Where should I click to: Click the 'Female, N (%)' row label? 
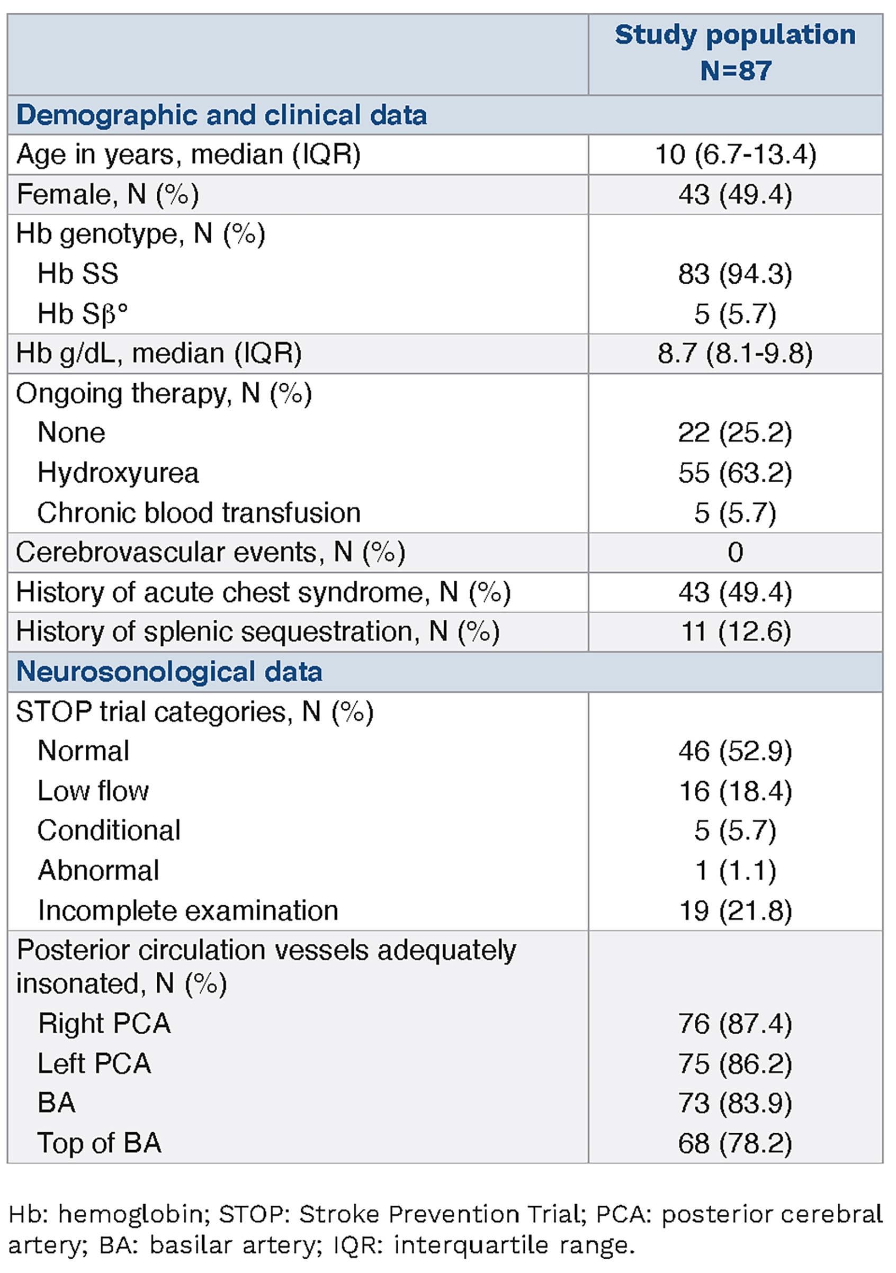tap(107, 195)
